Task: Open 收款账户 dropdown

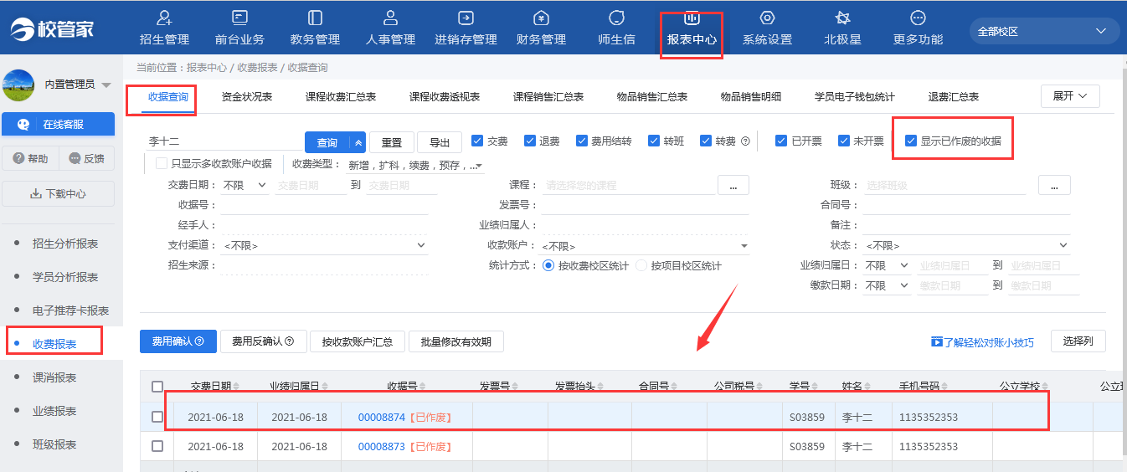Action: (645, 245)
